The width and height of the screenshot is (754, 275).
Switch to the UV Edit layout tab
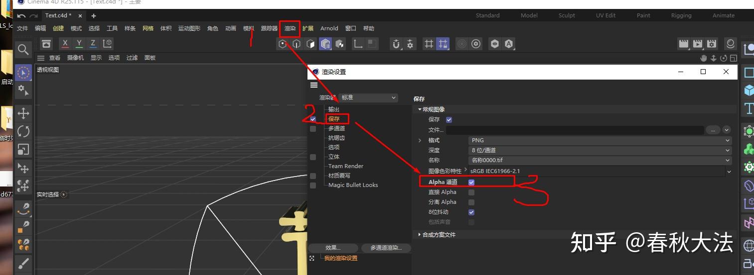[x=606, y=15]
